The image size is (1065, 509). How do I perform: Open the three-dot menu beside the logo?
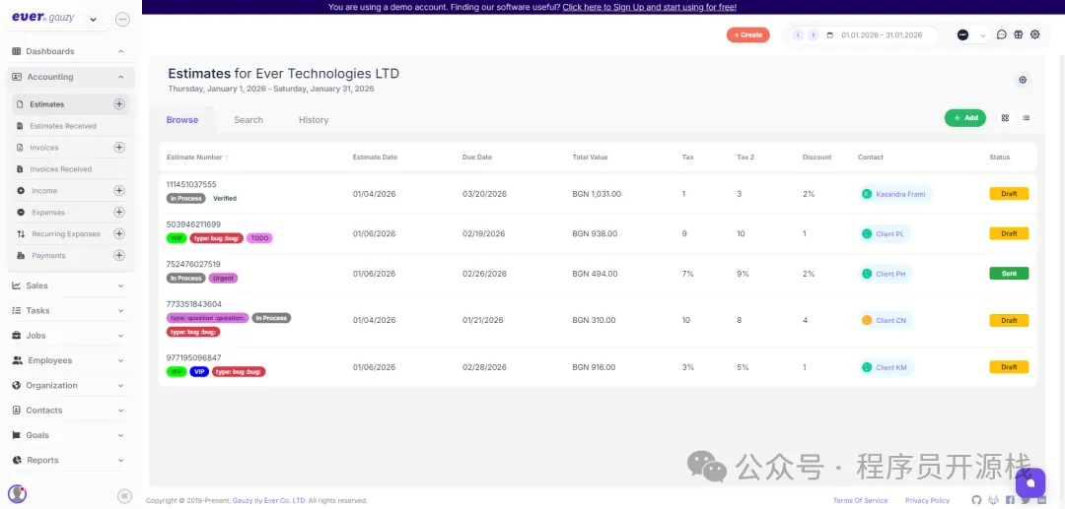(x=123, y=19)
